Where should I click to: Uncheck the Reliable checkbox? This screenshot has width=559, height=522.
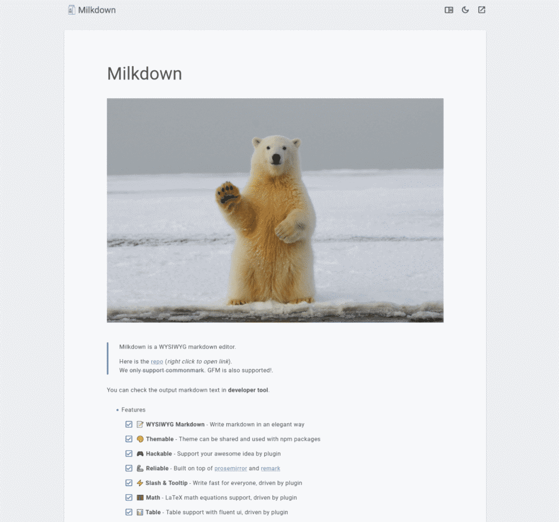point(129,468)
